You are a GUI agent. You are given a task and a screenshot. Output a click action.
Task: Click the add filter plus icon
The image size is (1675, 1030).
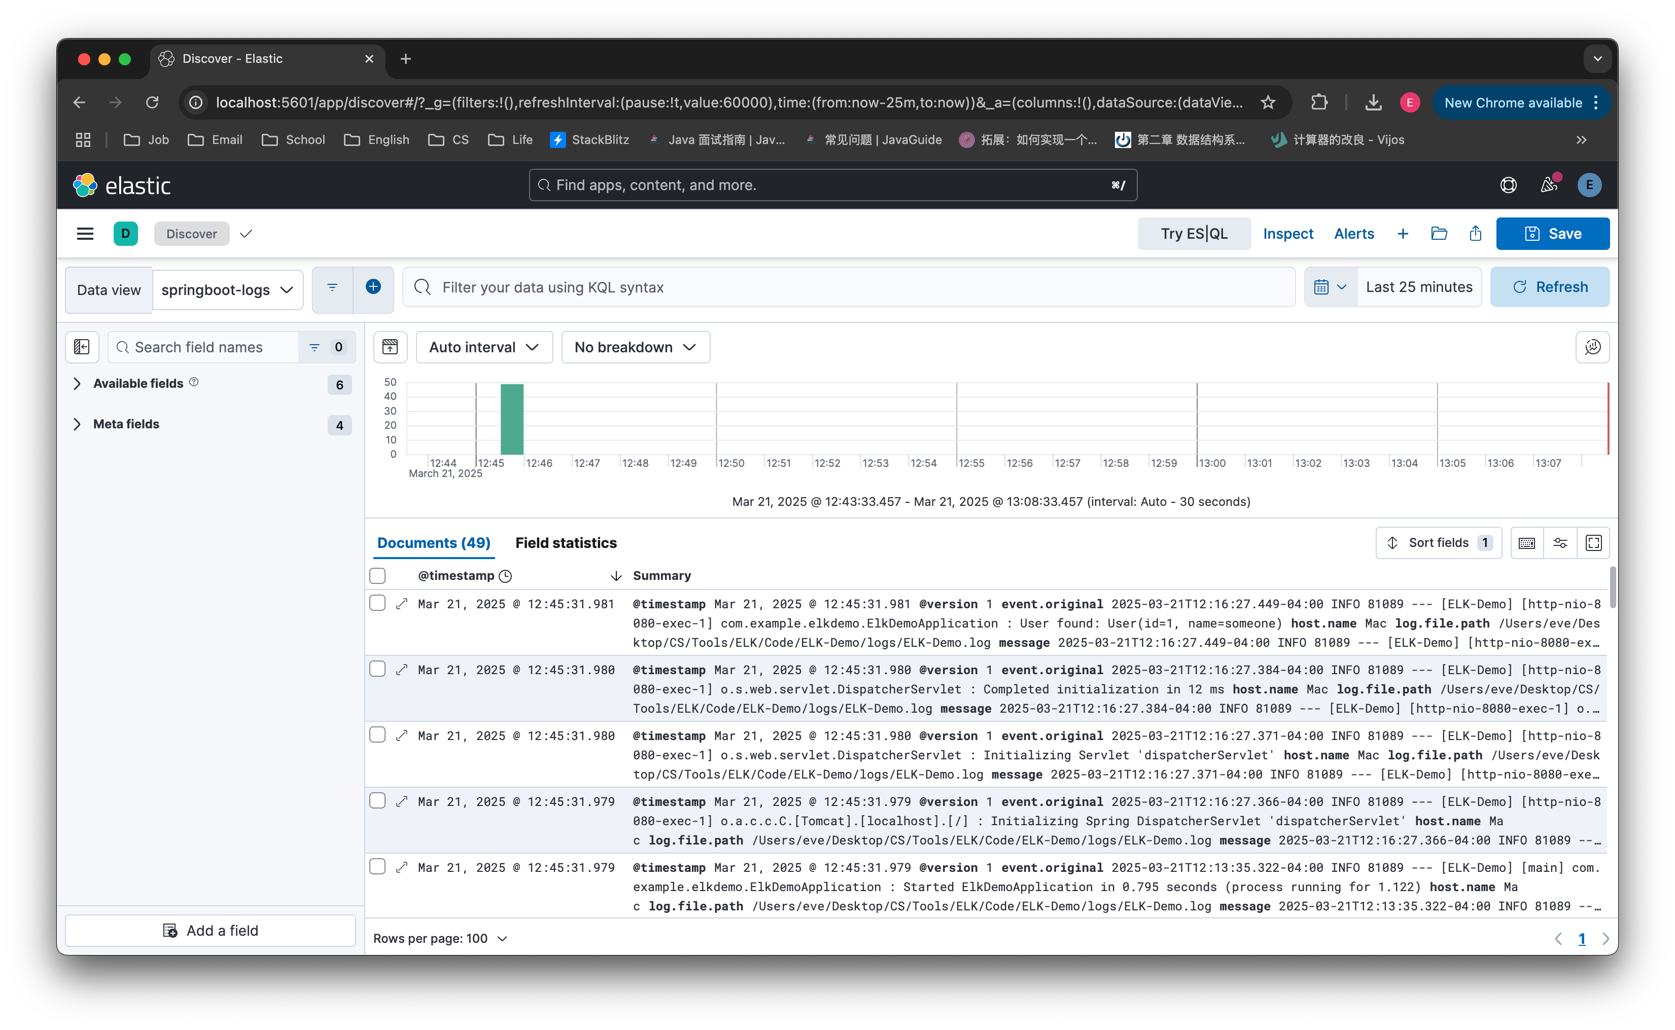point(373,287)
